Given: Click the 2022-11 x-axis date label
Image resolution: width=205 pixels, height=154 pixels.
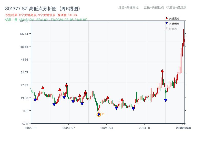Looking at the screenshot, I should [31, 128].
